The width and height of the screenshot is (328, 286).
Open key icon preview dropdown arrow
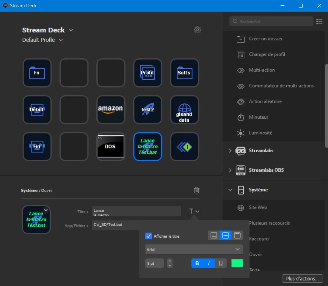(x=46, y=210)
